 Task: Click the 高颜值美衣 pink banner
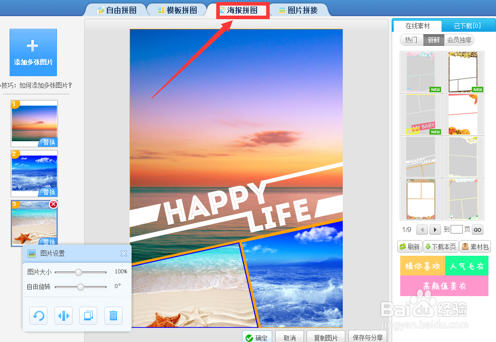(444, 286)
